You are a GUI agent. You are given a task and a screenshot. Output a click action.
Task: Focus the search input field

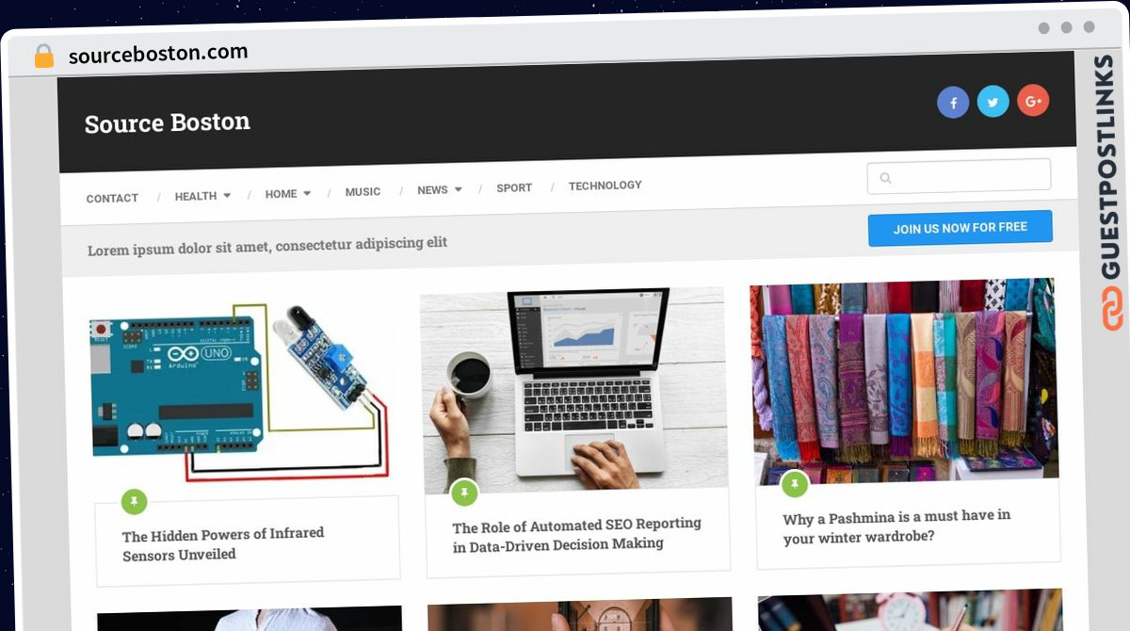(959, 176)
